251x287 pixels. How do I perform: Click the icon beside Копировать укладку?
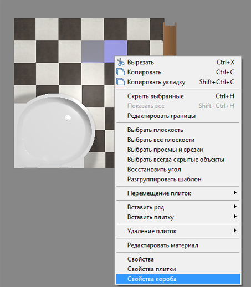121,82
